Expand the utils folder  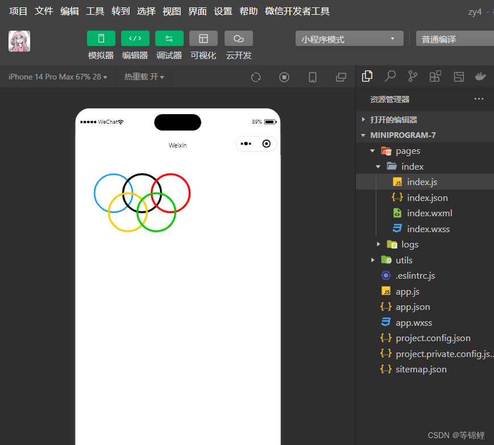tap(425, 260)
